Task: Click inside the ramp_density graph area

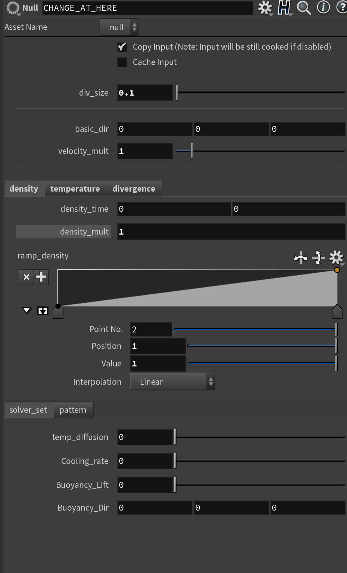Action: (x=197, y=288)
